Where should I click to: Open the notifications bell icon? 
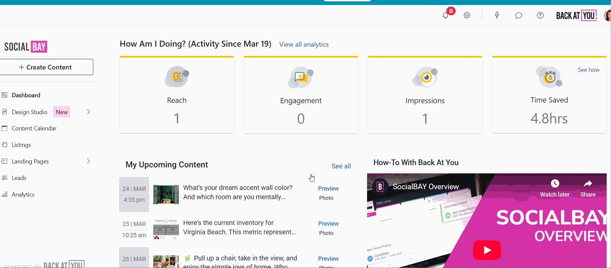coord(445,15)
